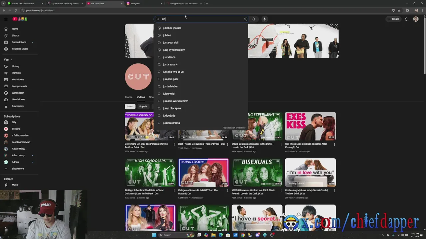
Task: Click Report search predictions link
Action: (234, 128)
